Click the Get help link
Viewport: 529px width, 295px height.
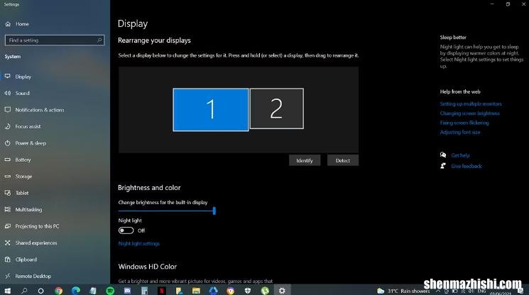(460, 155)
